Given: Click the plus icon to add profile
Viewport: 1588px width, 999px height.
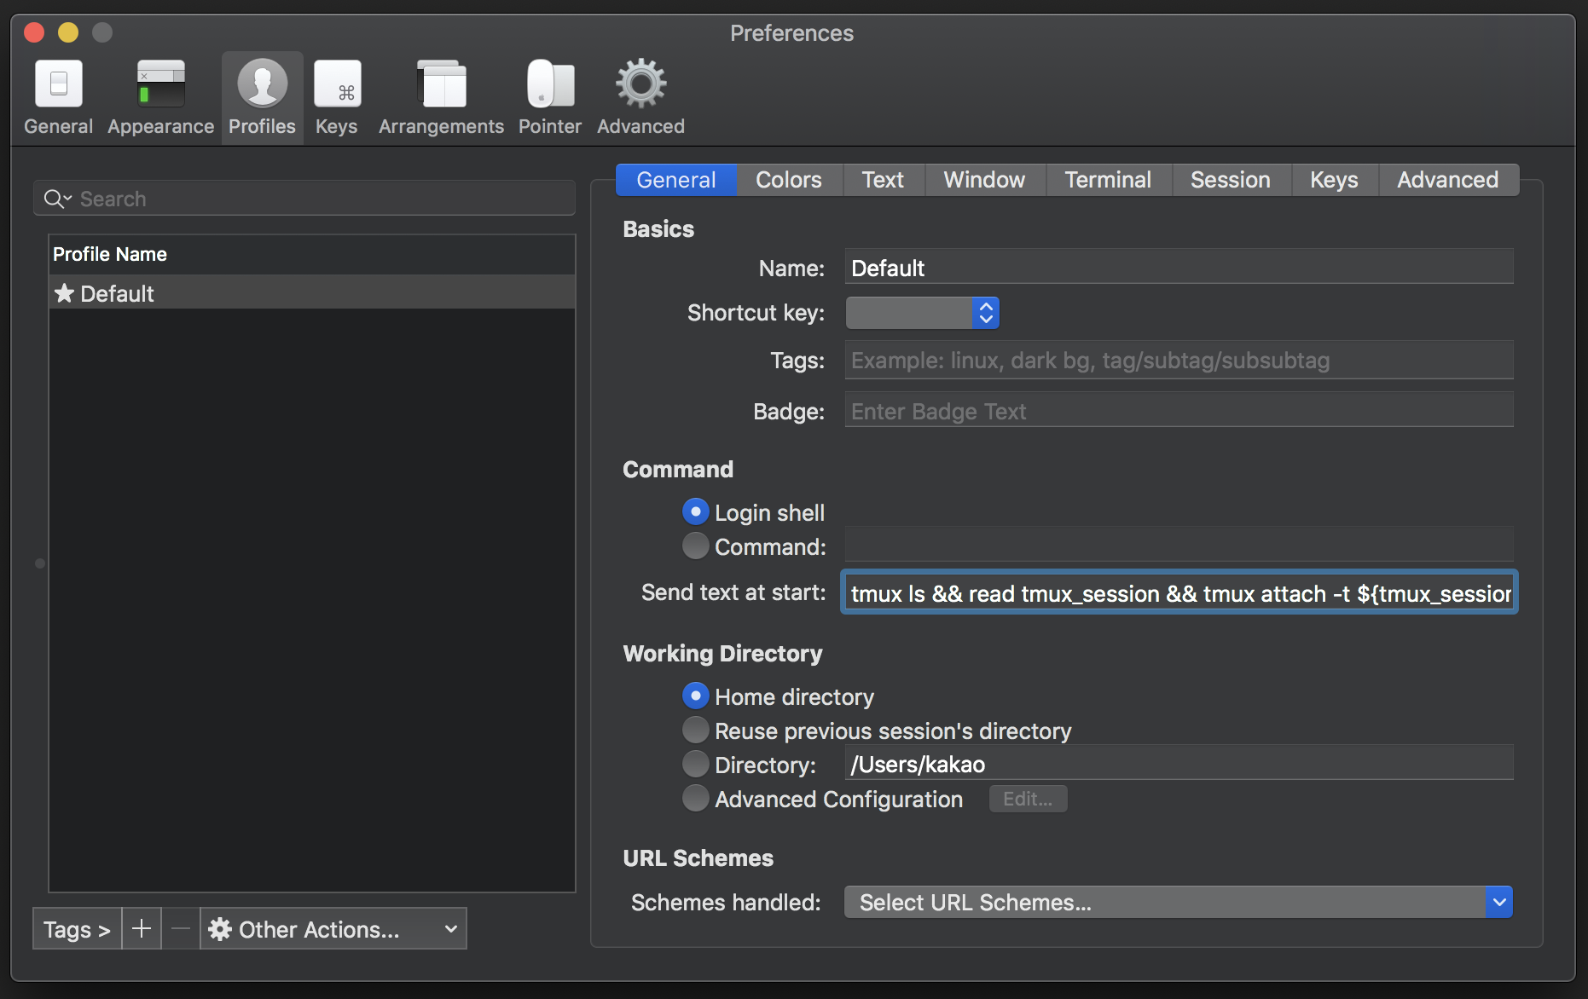Looking at the screenshot, I should 142,928.
